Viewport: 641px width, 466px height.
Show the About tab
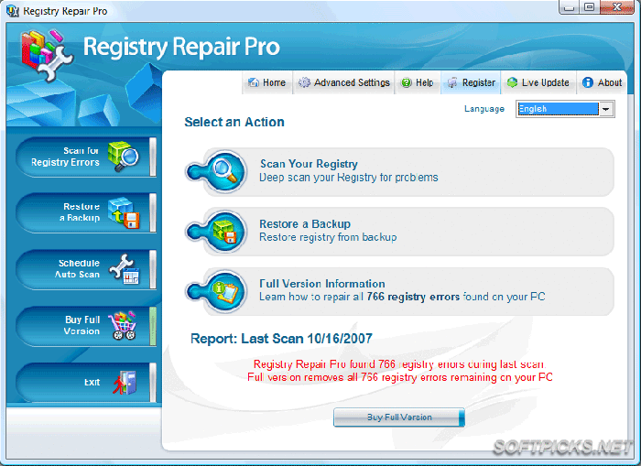pyautogui.click(x=602, y=82)
